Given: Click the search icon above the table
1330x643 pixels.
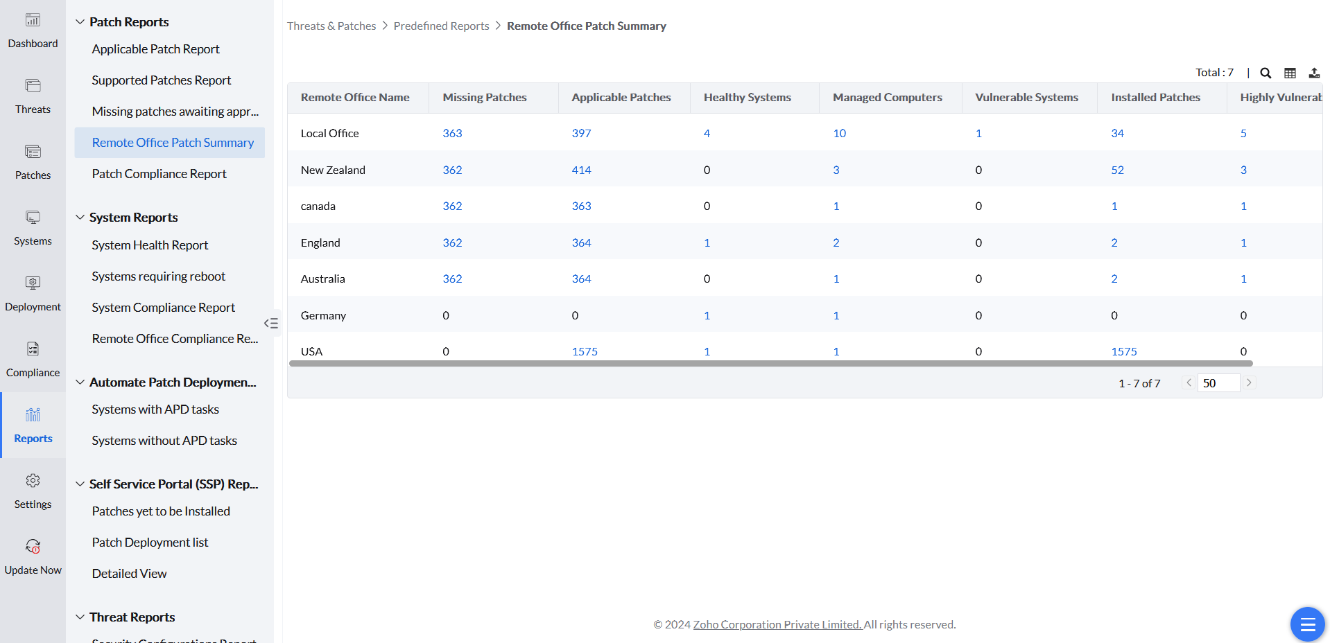Looking at the screenshot, I should [1266, 73].
